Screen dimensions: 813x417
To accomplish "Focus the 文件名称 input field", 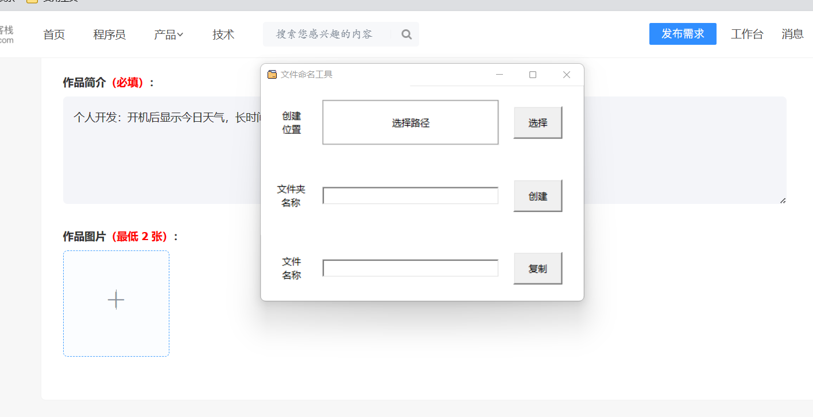I will [411, 268].
